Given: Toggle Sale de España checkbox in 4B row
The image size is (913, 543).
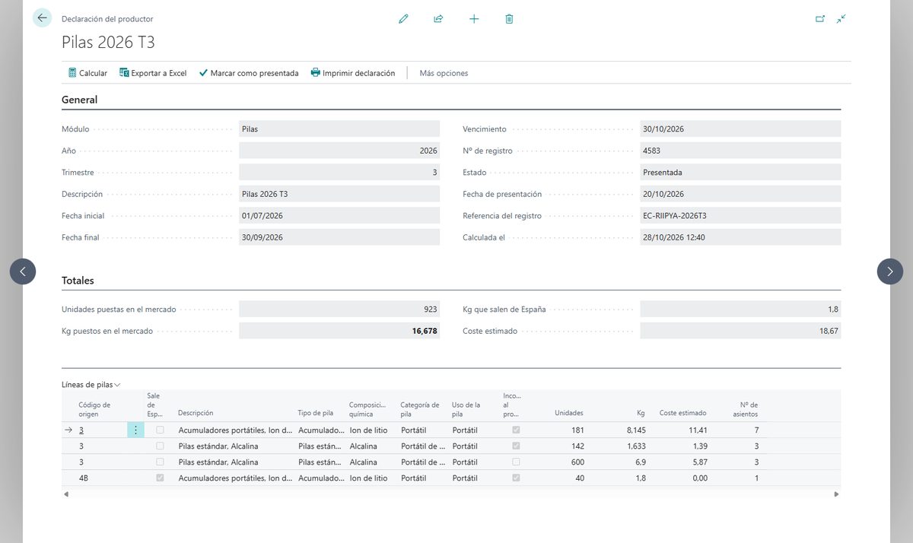Looking at the screenshot, I should (x=160, y=478).
